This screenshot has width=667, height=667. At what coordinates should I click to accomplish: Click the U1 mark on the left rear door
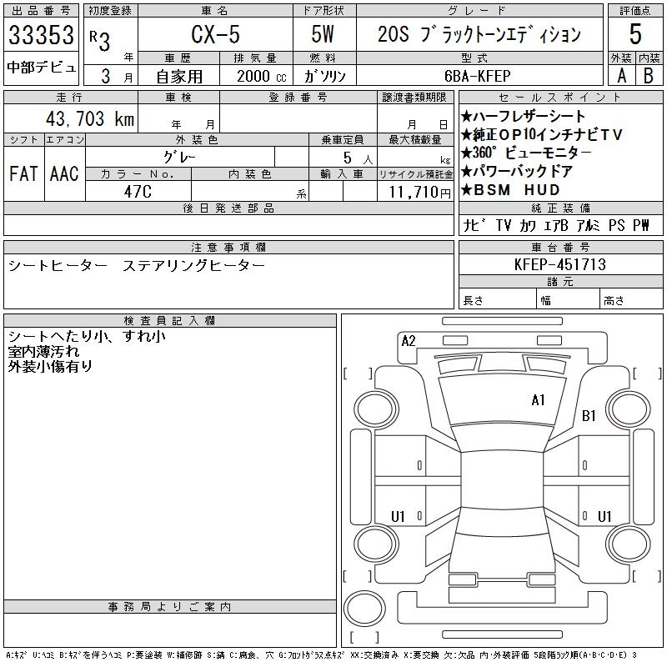point(398,516)
